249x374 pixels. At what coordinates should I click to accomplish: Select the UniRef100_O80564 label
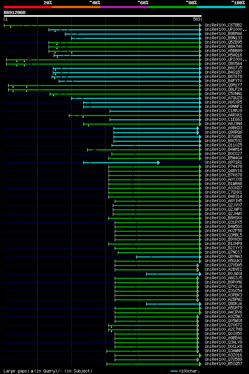pos(223,64)
